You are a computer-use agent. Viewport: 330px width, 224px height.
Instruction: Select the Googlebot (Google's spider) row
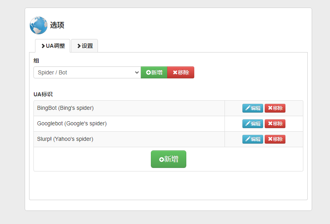click(x=129, y=124)
